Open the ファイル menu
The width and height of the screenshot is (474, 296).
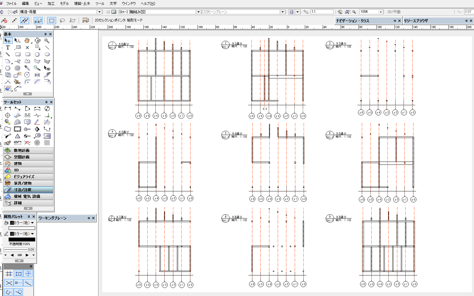tap(11, 4)
